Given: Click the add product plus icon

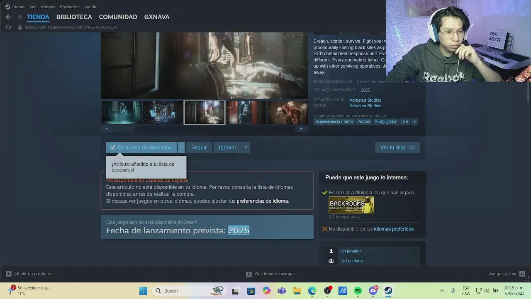Looking at the screenshot, I should pyautogui.click(x=8, y=274).
